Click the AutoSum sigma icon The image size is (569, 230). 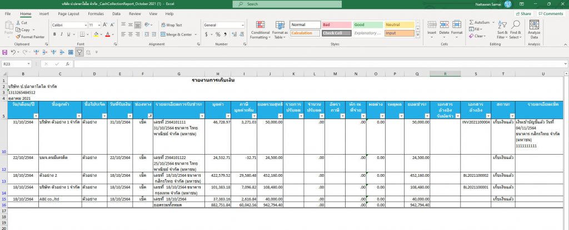[471, 23]
